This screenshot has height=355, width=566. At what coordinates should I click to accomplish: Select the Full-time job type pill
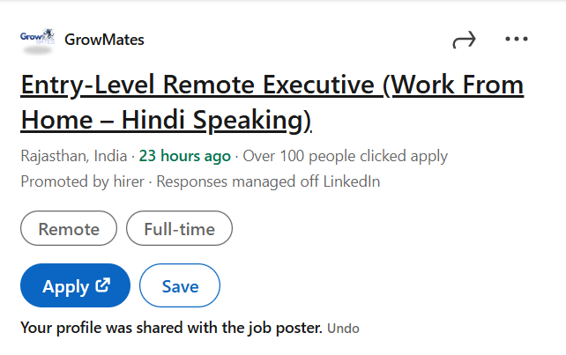pyautogui.click(x=179, y=229)
